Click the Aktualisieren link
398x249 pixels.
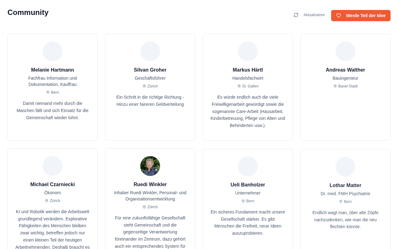click(x=314, y=15)
